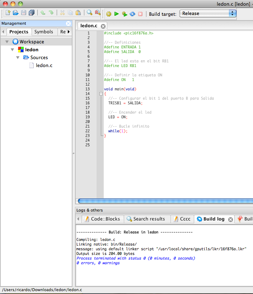The width and height of the screenshot is (253, 294).
Task: Click the New file toolbar icon
Action: click(8, 13)
